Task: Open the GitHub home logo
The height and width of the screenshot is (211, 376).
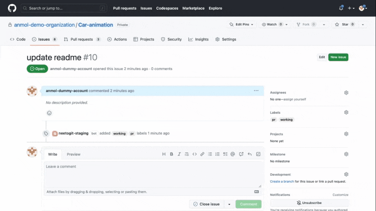Action: (x=12, y=8)
